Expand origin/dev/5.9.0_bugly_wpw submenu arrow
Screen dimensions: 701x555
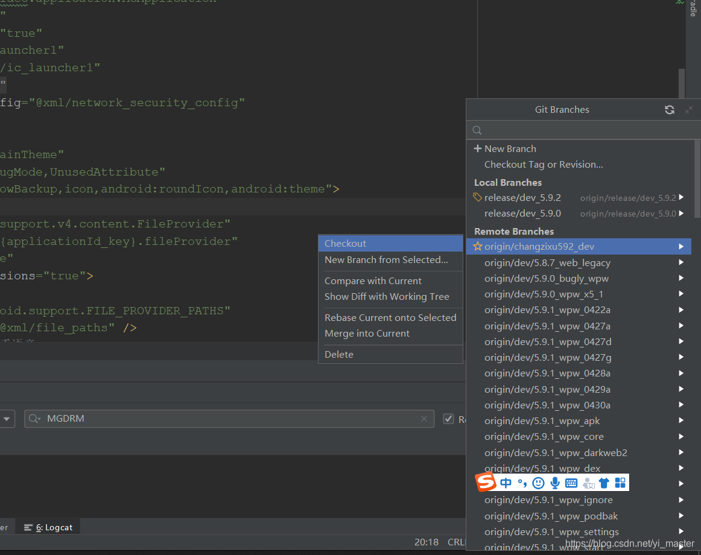click(681, 278)
